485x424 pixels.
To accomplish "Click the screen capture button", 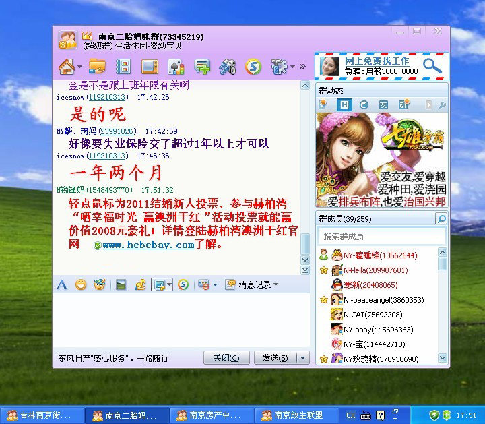I will click(x=159, y=284).
